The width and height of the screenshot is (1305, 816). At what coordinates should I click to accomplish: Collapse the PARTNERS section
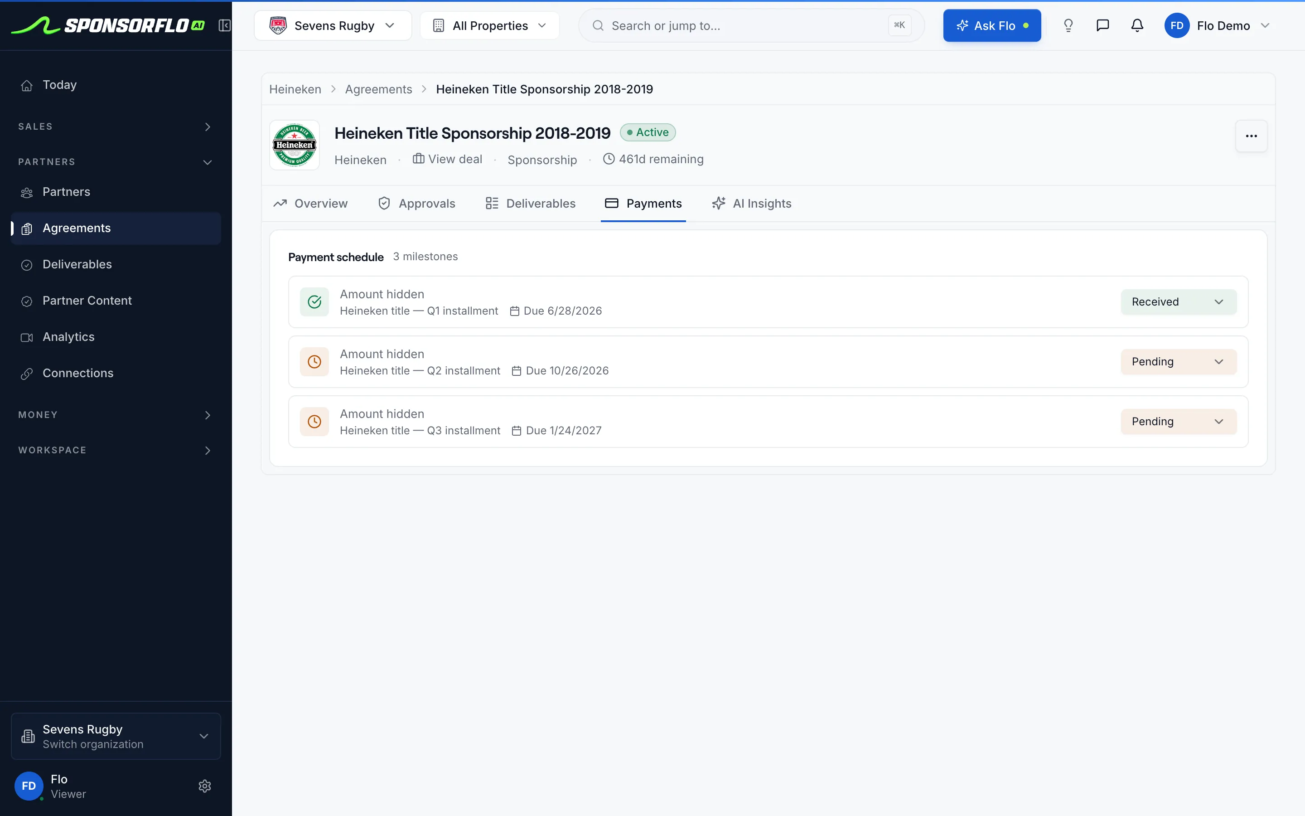coord(116,162)
